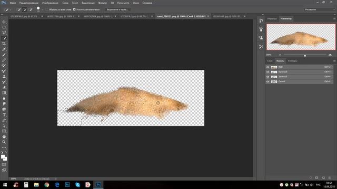Switch to the Слои panel tab

point(270,61)
